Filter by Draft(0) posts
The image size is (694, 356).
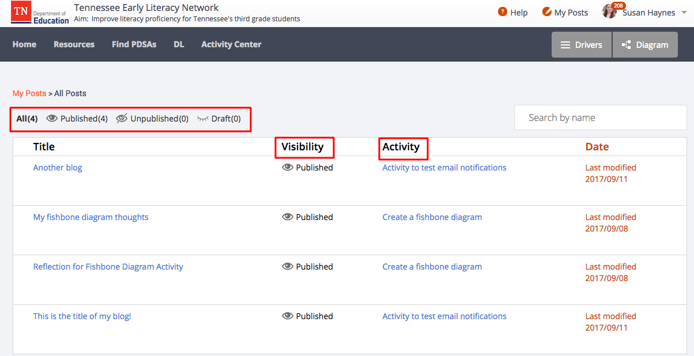[219, 119]
